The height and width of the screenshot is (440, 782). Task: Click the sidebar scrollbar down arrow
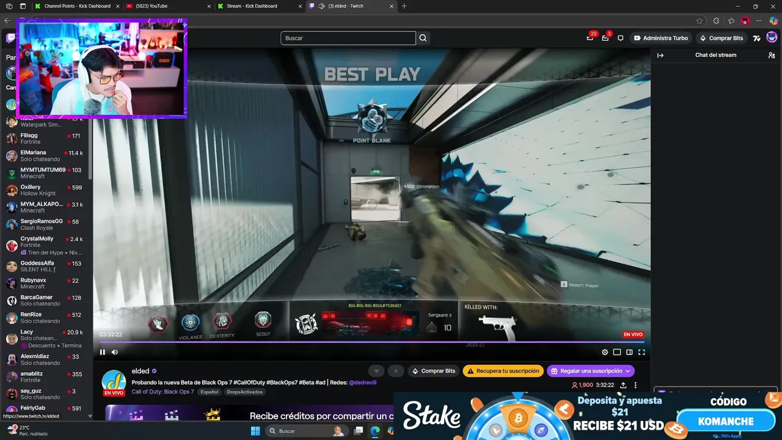(x=90, y=416)
